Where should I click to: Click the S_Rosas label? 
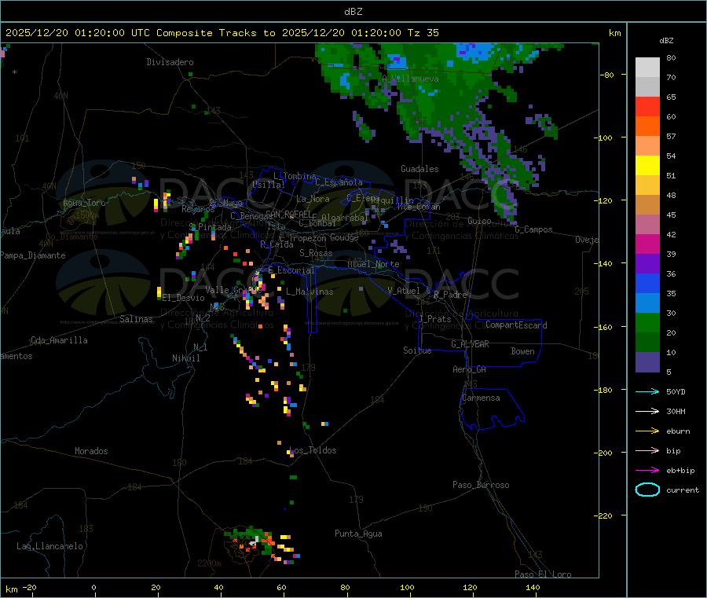[x=316, y=253]
